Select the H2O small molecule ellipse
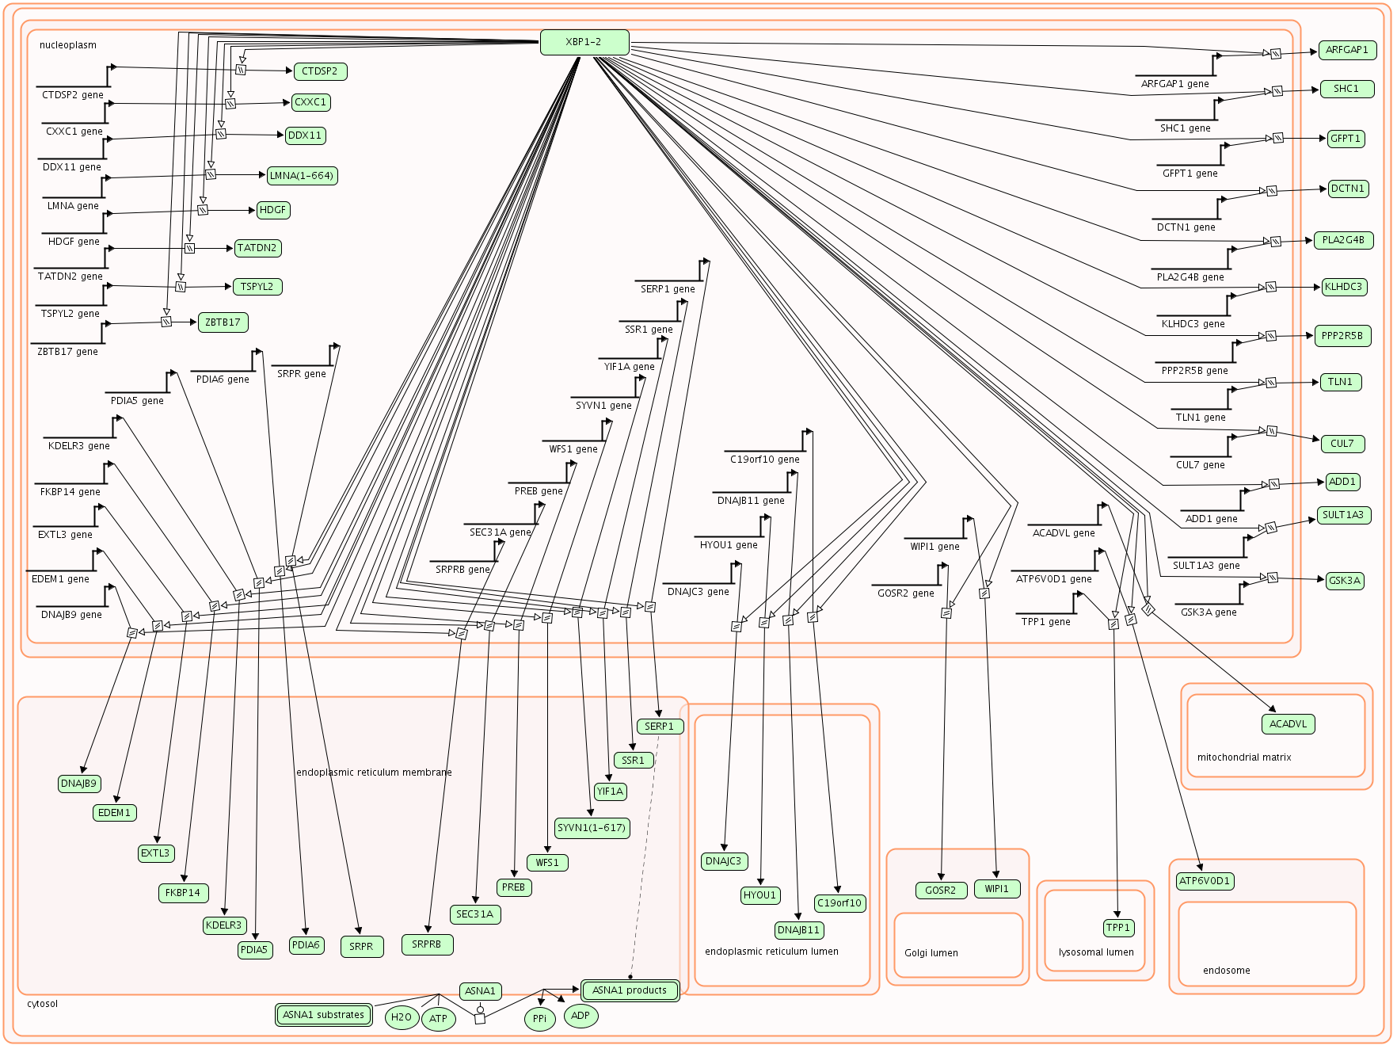The width and height of the screenshot is (1397, 1049). click(x=402, y=1017)
